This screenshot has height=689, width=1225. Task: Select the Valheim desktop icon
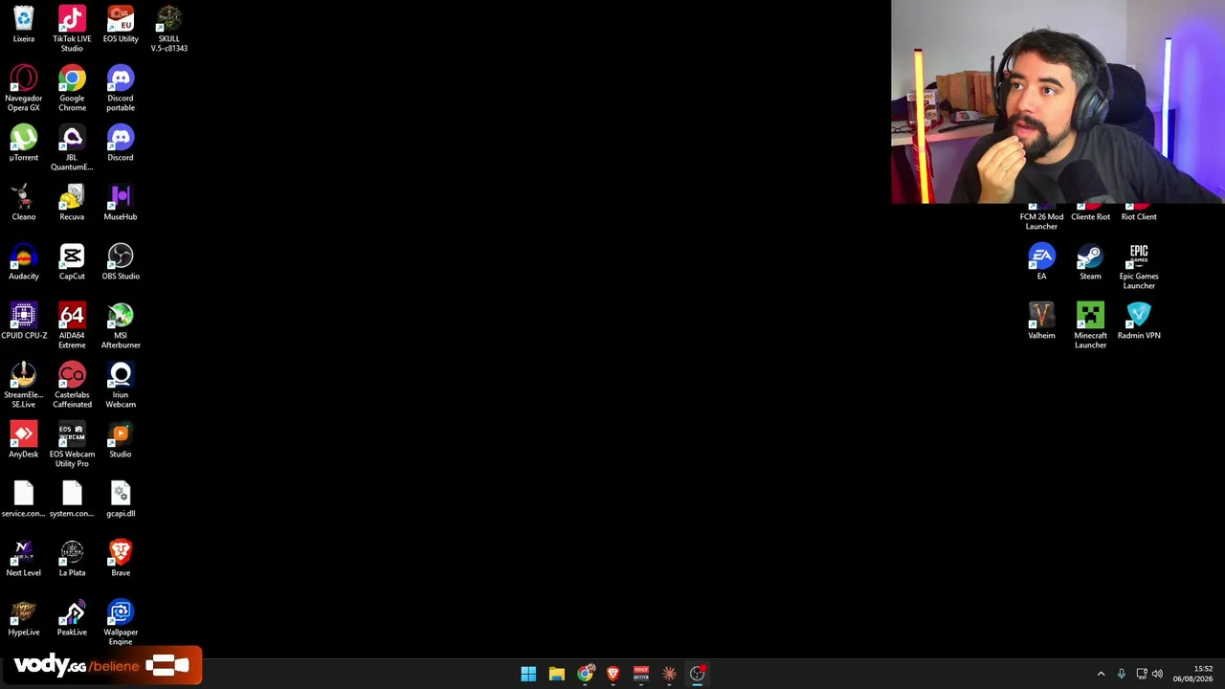click(x=1041, y=316)
